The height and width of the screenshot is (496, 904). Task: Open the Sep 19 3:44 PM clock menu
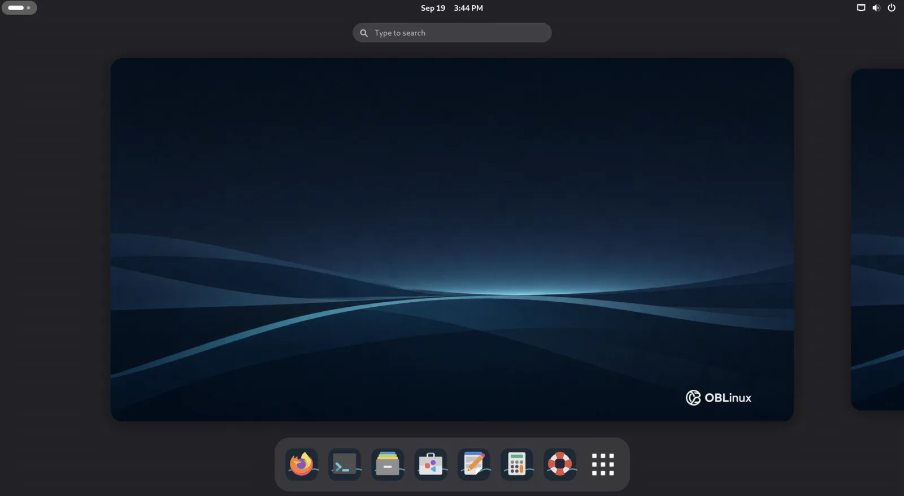[452, 8]
